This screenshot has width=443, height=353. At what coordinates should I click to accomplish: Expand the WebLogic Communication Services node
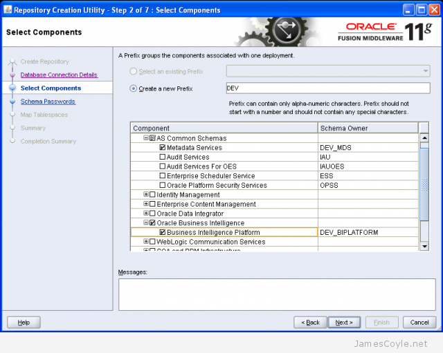point(146,241)
